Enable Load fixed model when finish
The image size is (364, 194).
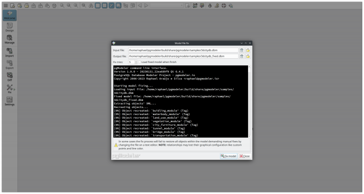pos(139,62)
